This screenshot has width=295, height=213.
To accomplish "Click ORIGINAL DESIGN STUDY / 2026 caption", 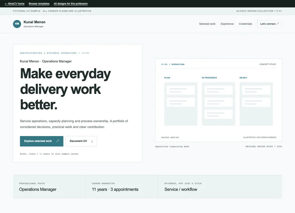I will (x=264, y=146).
